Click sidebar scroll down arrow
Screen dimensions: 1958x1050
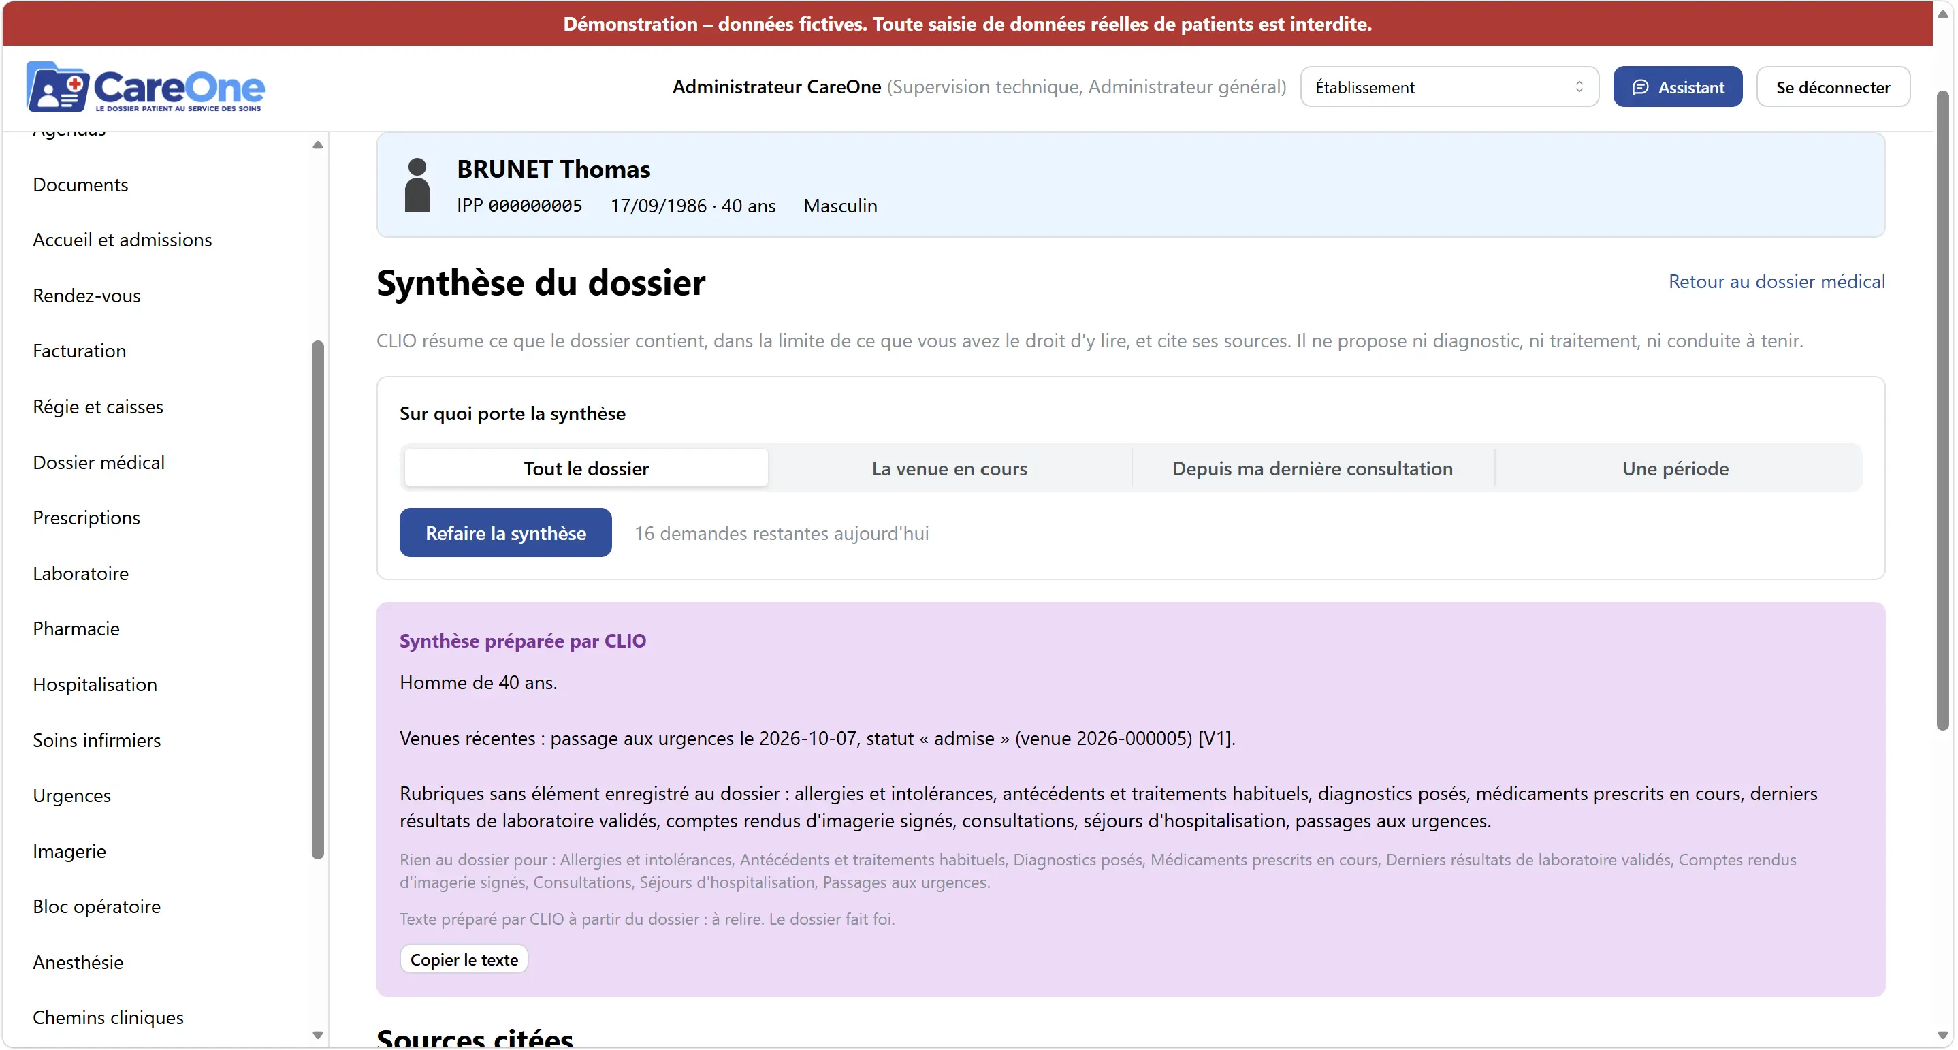tap(318, 1035)
